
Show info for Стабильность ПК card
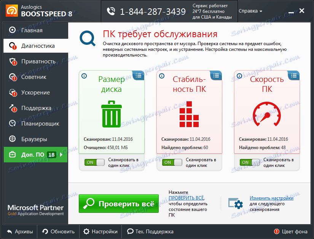[162, 76]
